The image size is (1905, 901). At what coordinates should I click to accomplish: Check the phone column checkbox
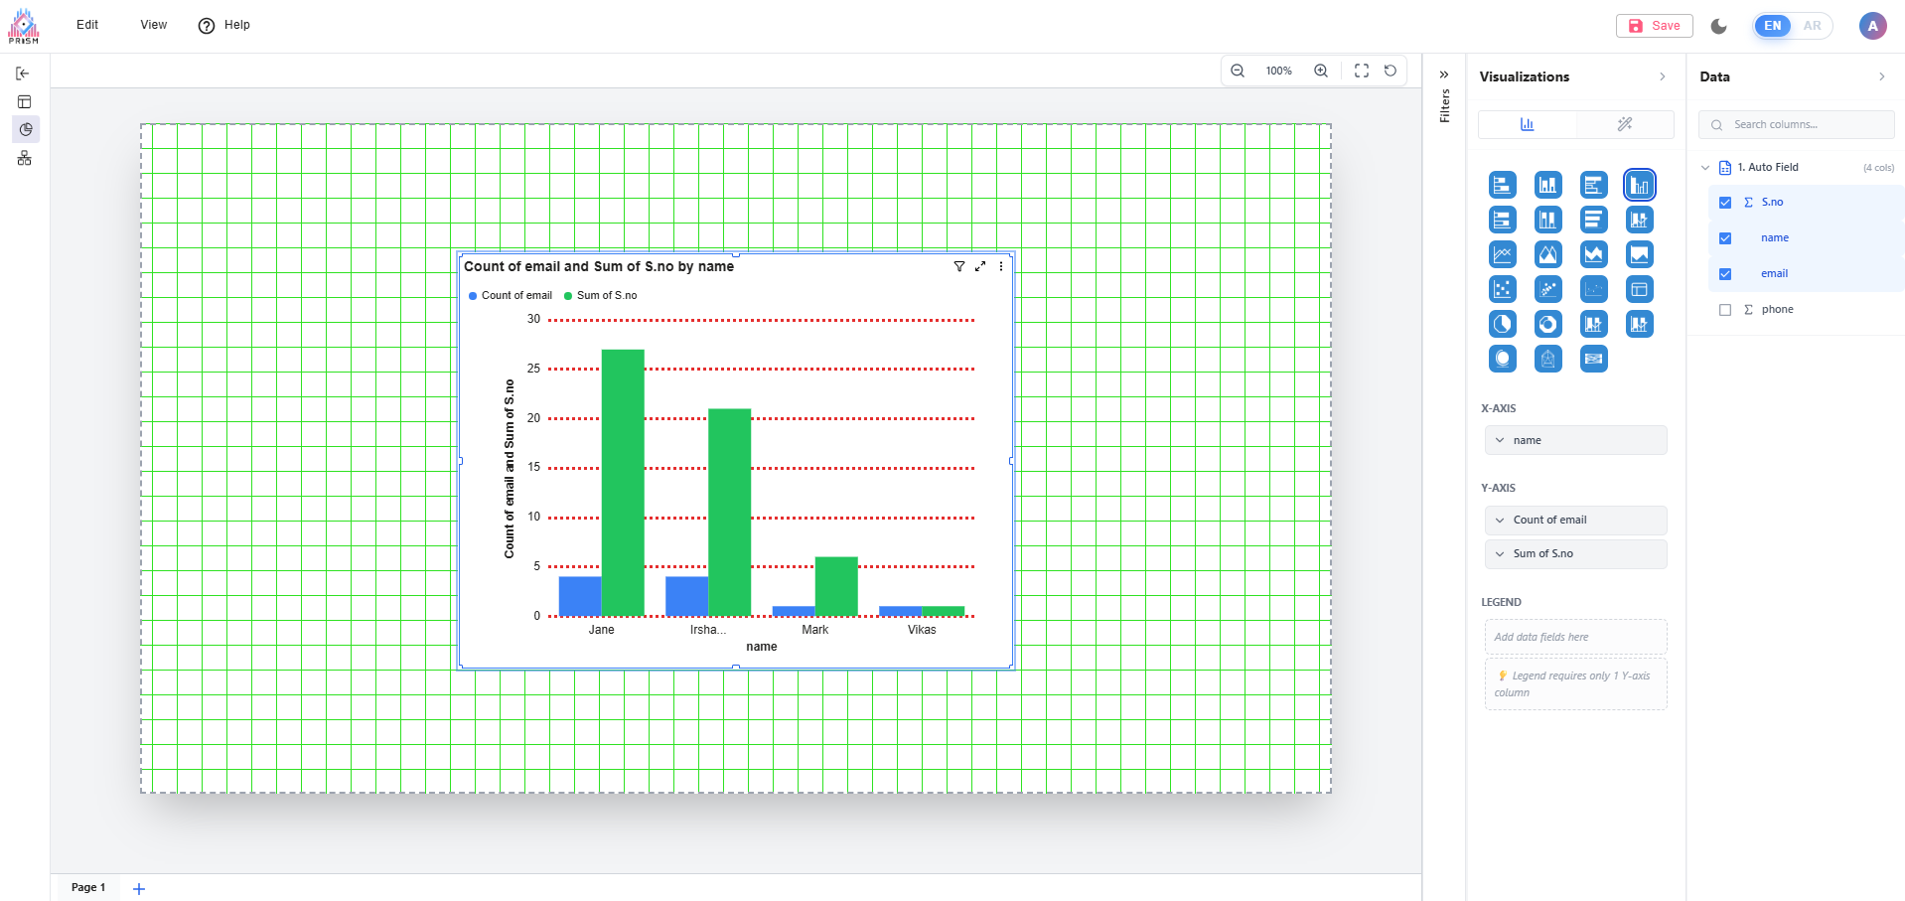1724,310
